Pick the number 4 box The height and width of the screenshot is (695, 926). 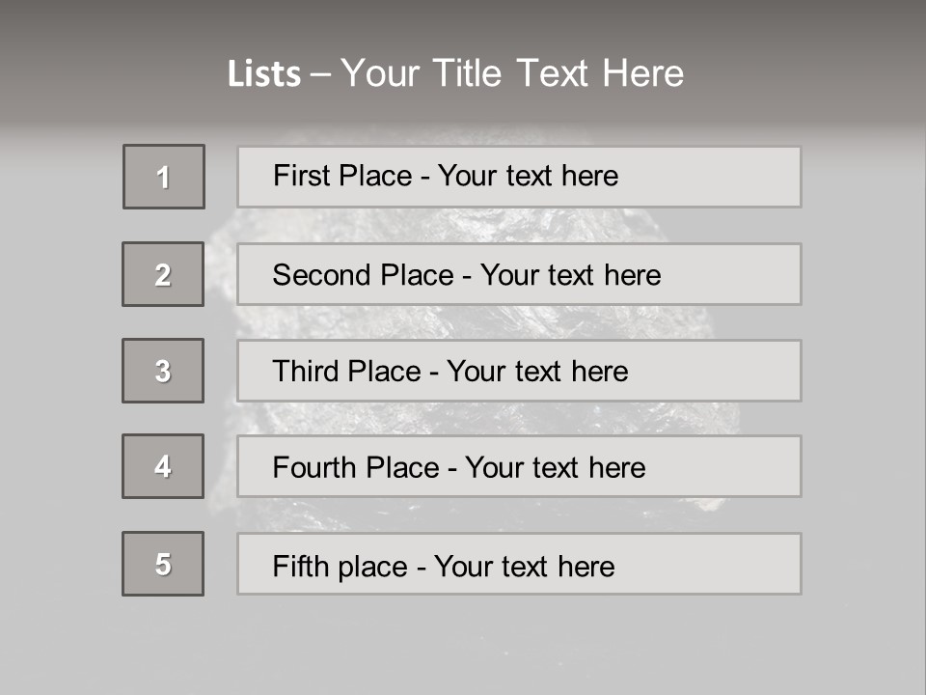(163, 466)
